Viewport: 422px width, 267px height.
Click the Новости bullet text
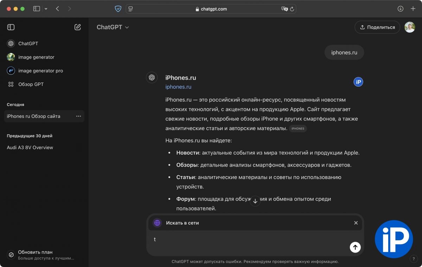pos(268,153)
